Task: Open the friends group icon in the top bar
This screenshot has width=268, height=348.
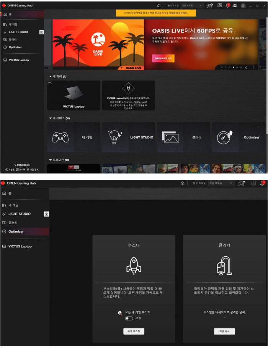Action: point(235,6)
